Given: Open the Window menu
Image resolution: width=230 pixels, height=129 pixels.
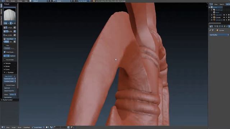Looking at the screenshot, I should 20,1.
